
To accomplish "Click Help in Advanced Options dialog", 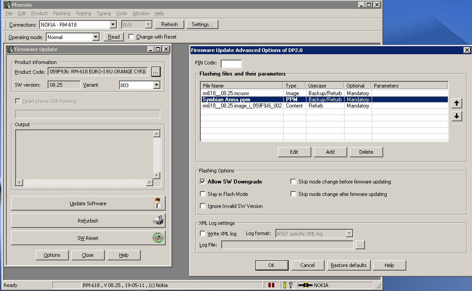I will [x=389, y=265].
